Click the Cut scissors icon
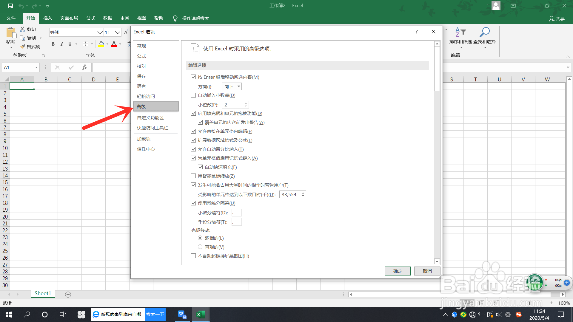The height and width of the screenshot is (322, 573). [x=22, y=29]
